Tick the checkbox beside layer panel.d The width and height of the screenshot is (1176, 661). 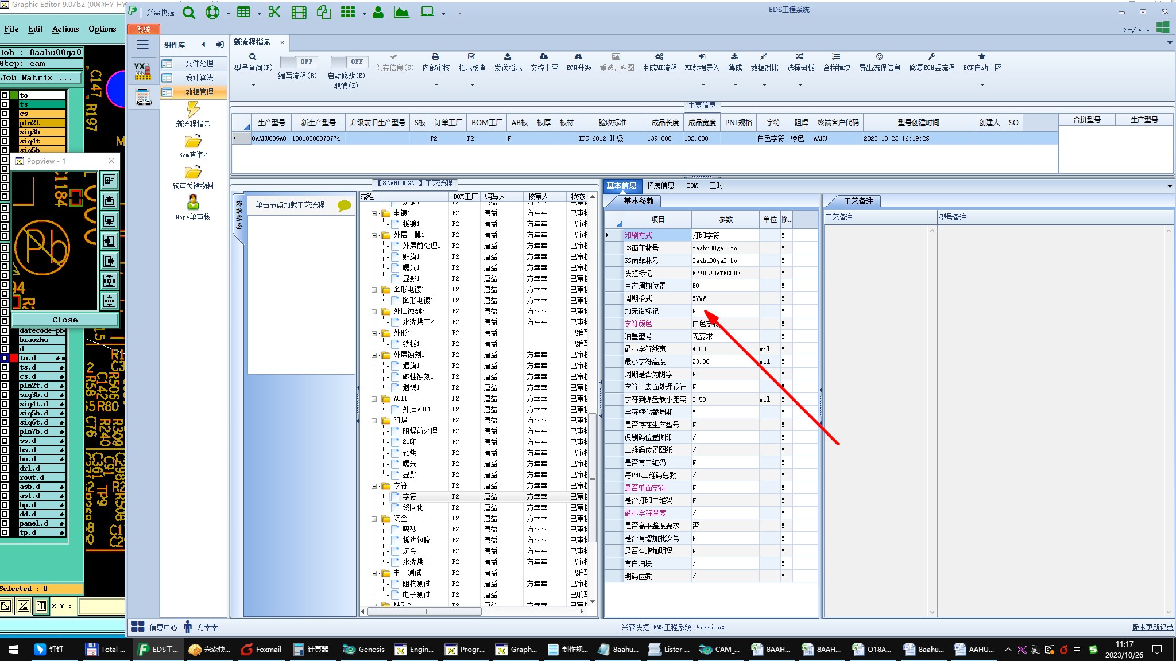5,523
